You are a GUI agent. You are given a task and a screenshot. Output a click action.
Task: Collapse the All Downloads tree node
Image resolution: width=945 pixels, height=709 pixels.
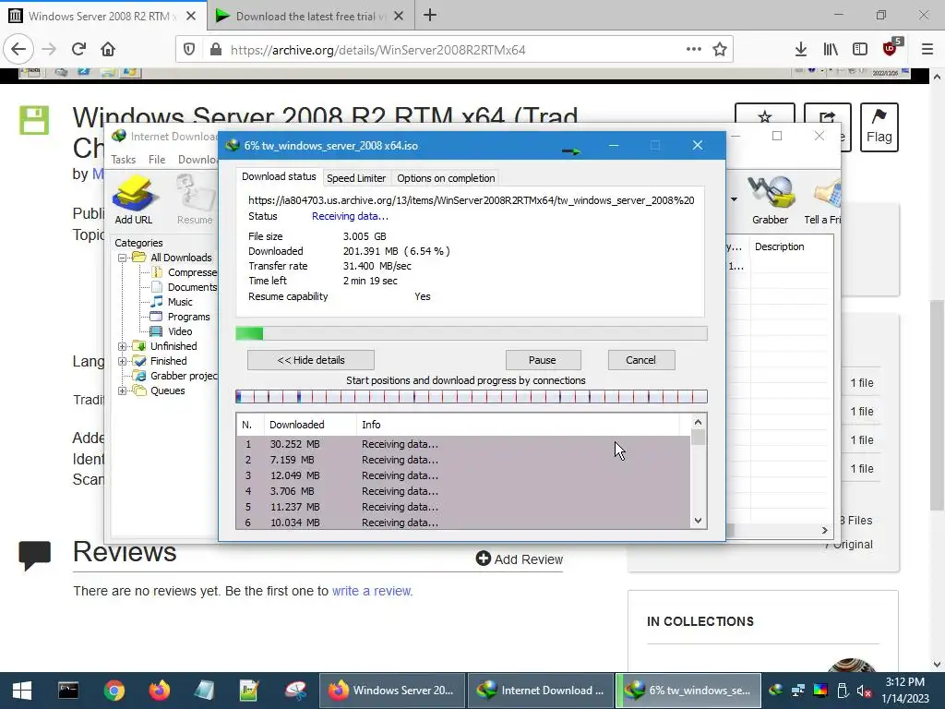point(123,258)
